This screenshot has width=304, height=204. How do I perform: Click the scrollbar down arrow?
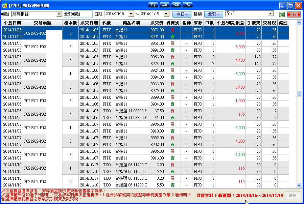click(299, 185)
